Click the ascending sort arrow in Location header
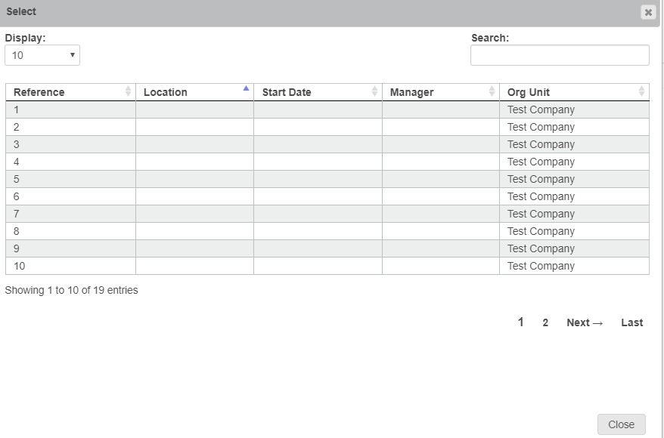The height and width of the screenshot is (438, 664). (246, 89)
